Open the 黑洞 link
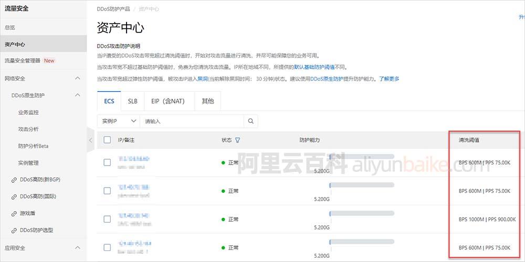 tap(203, 79)
